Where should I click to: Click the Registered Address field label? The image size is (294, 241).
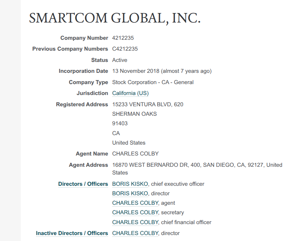(82, 104)
